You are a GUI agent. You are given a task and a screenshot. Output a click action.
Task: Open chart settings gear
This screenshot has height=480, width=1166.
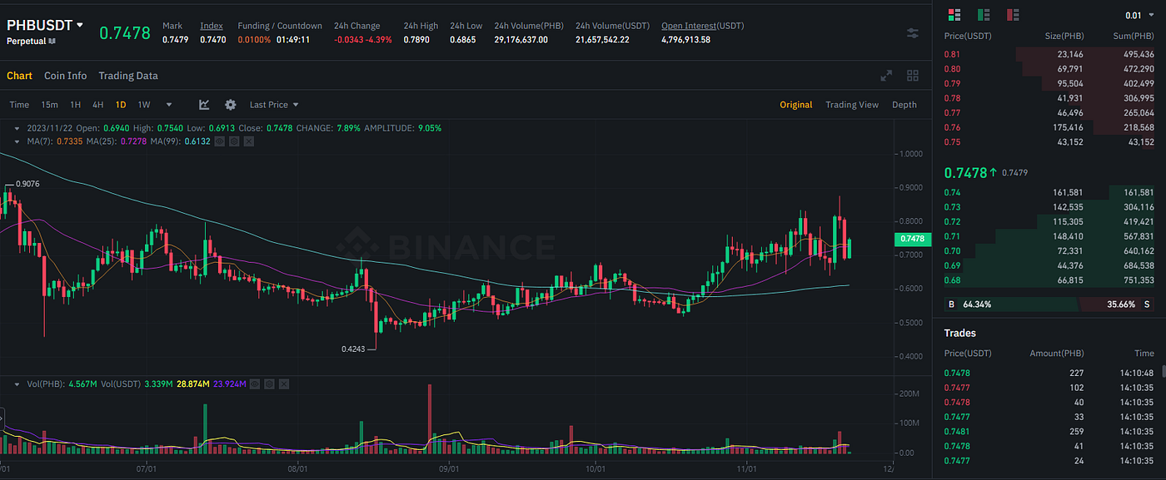[231, 105]
